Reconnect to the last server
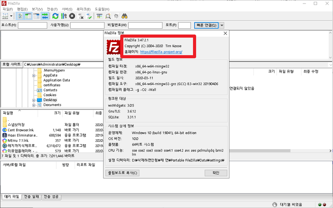This screenshot has width=333, height=208. coord(89,16)
